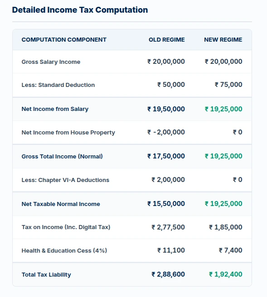Click the ₹ -2,00,000 house property value

(x=166, y=132)
